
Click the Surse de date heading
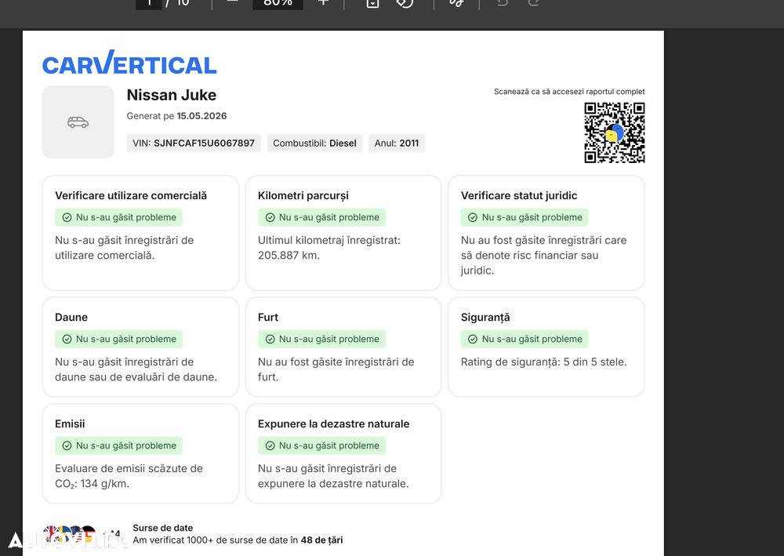(162, 528)
